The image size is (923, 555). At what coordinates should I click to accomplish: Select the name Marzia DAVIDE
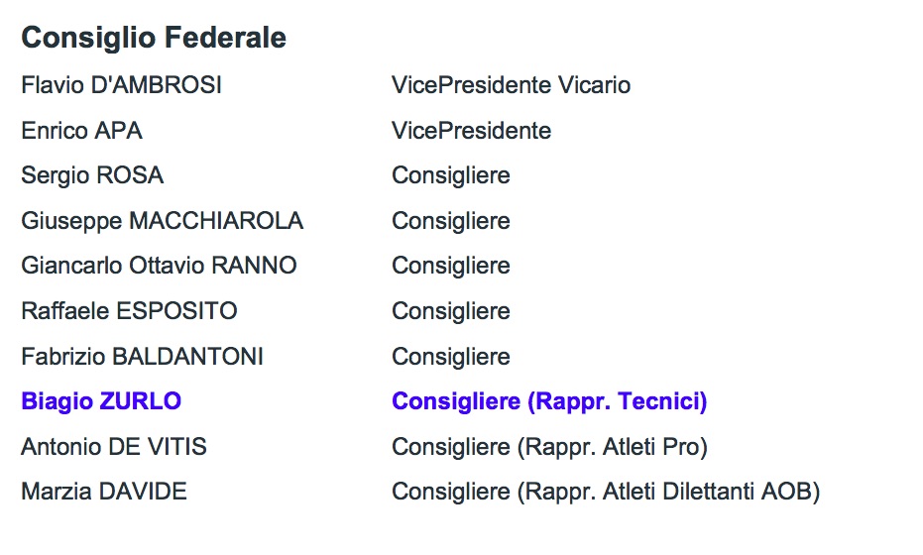[104, 492]
